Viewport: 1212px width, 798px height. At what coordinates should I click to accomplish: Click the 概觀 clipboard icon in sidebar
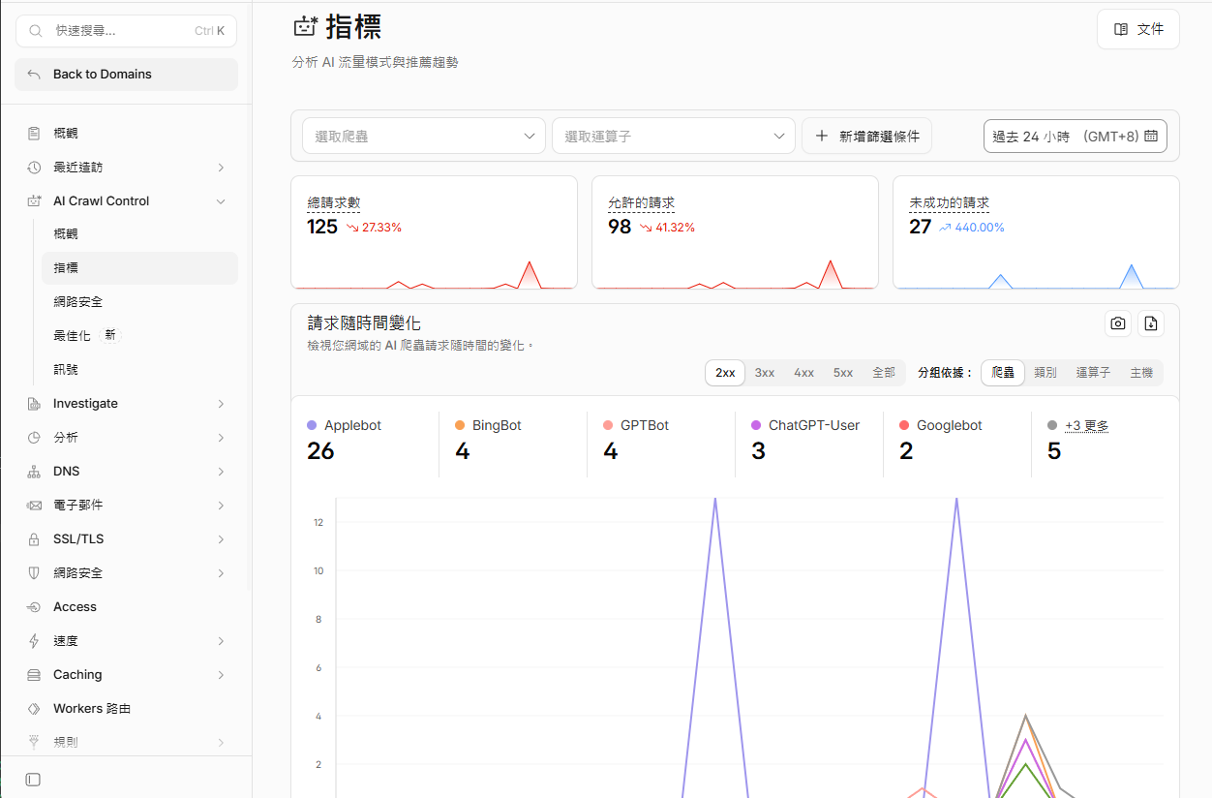pos(34,134)
